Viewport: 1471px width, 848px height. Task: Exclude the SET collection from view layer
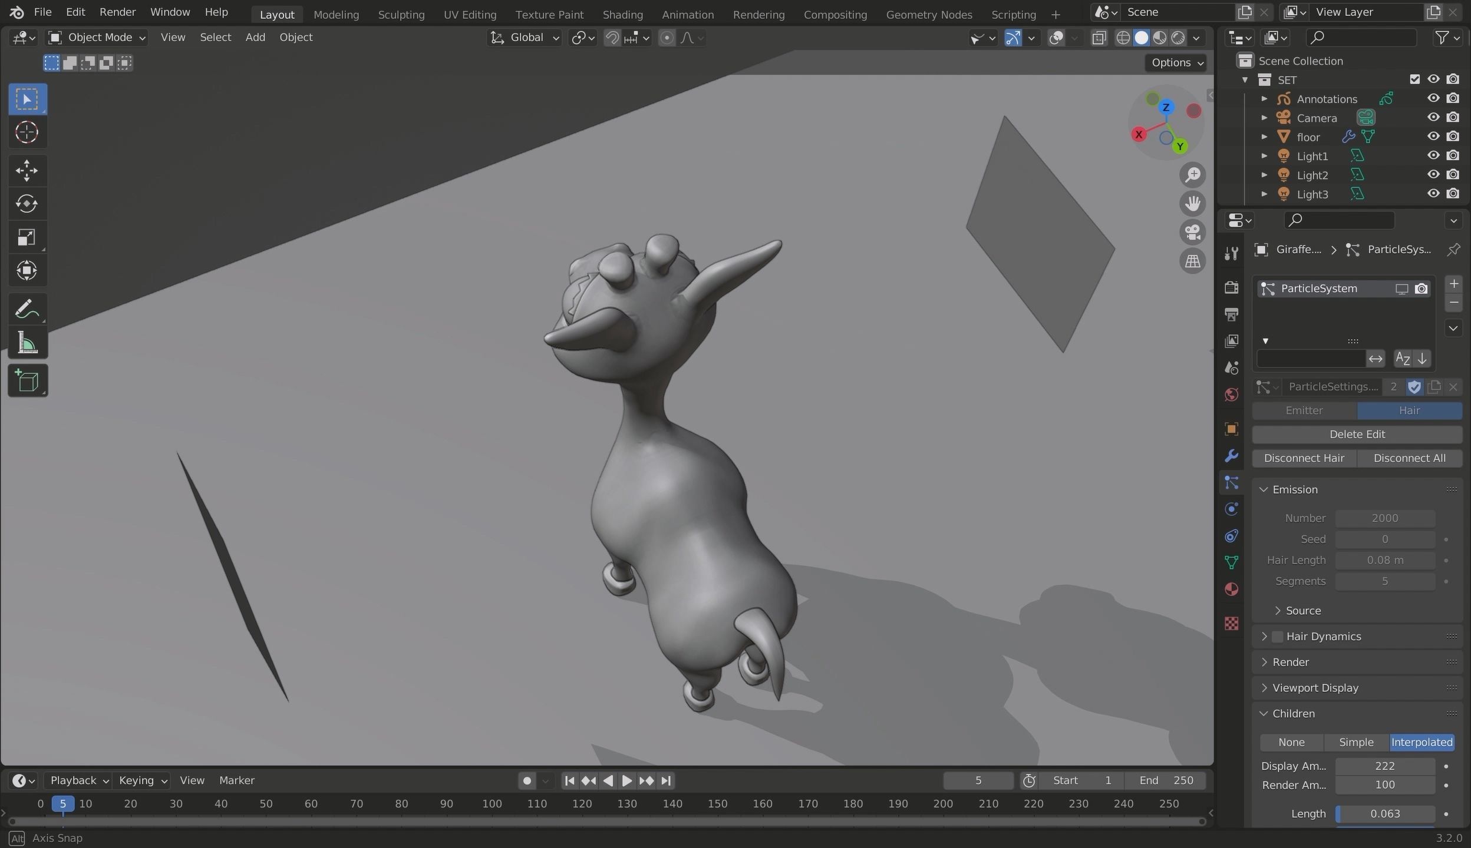pos(1414,79)
